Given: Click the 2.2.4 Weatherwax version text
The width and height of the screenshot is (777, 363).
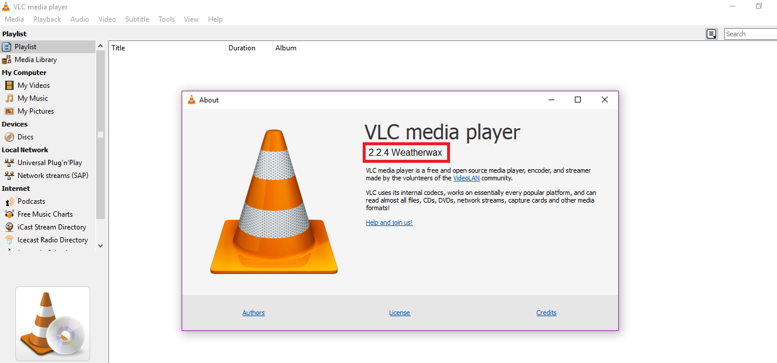Looking at the screenshot, I should pyautogui.click(x=405, y=153).
